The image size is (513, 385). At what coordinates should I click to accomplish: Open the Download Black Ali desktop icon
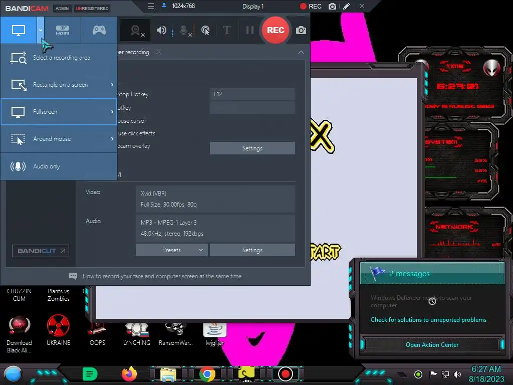click(20, 334)
